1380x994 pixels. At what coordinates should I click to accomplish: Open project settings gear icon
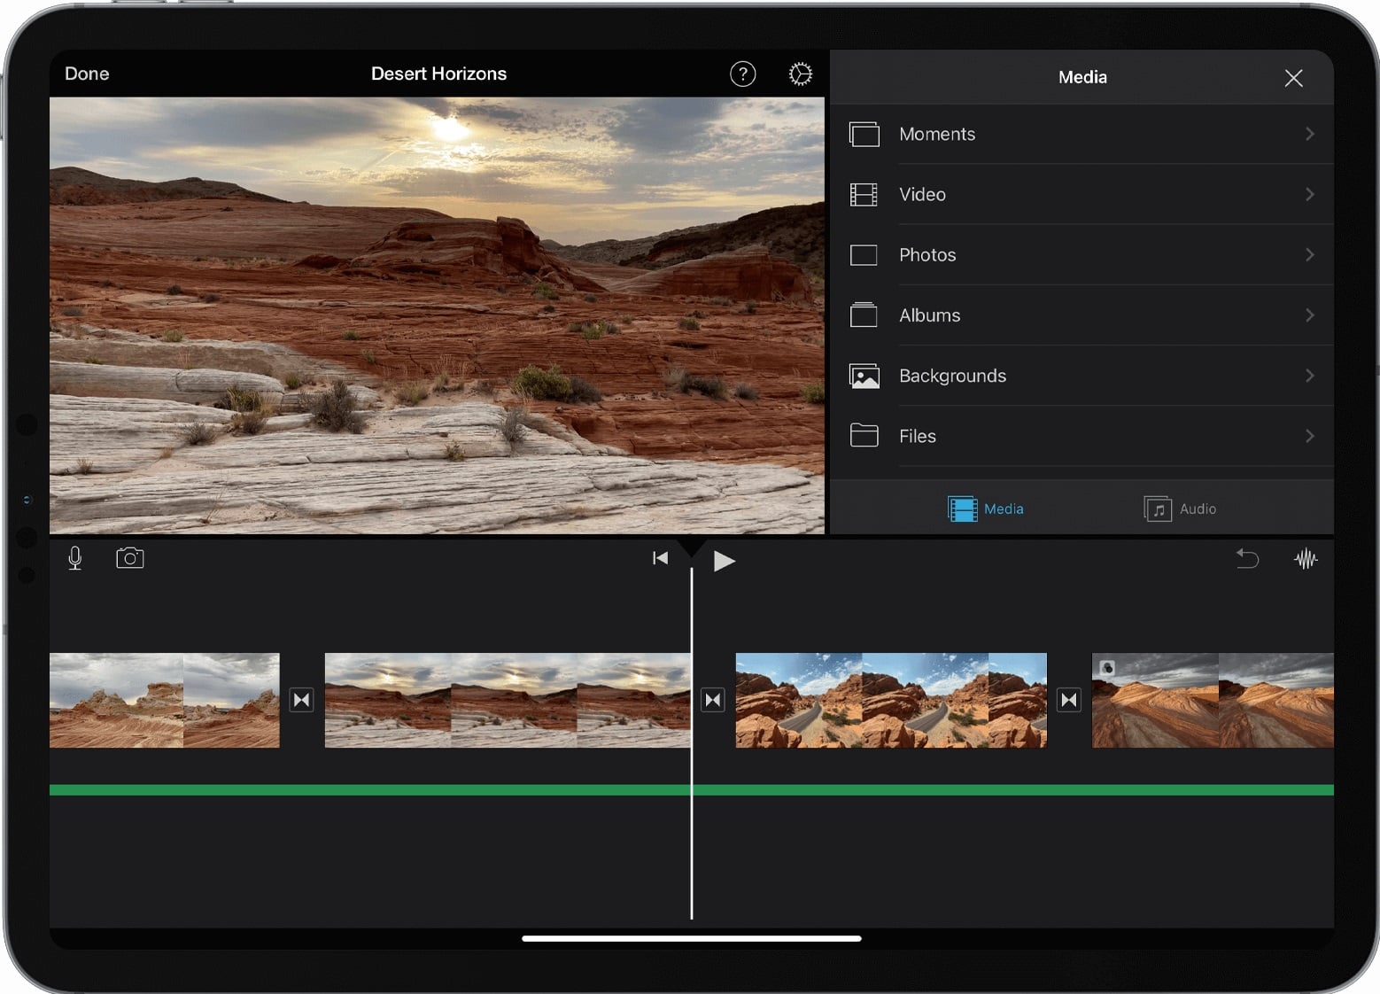801,74
